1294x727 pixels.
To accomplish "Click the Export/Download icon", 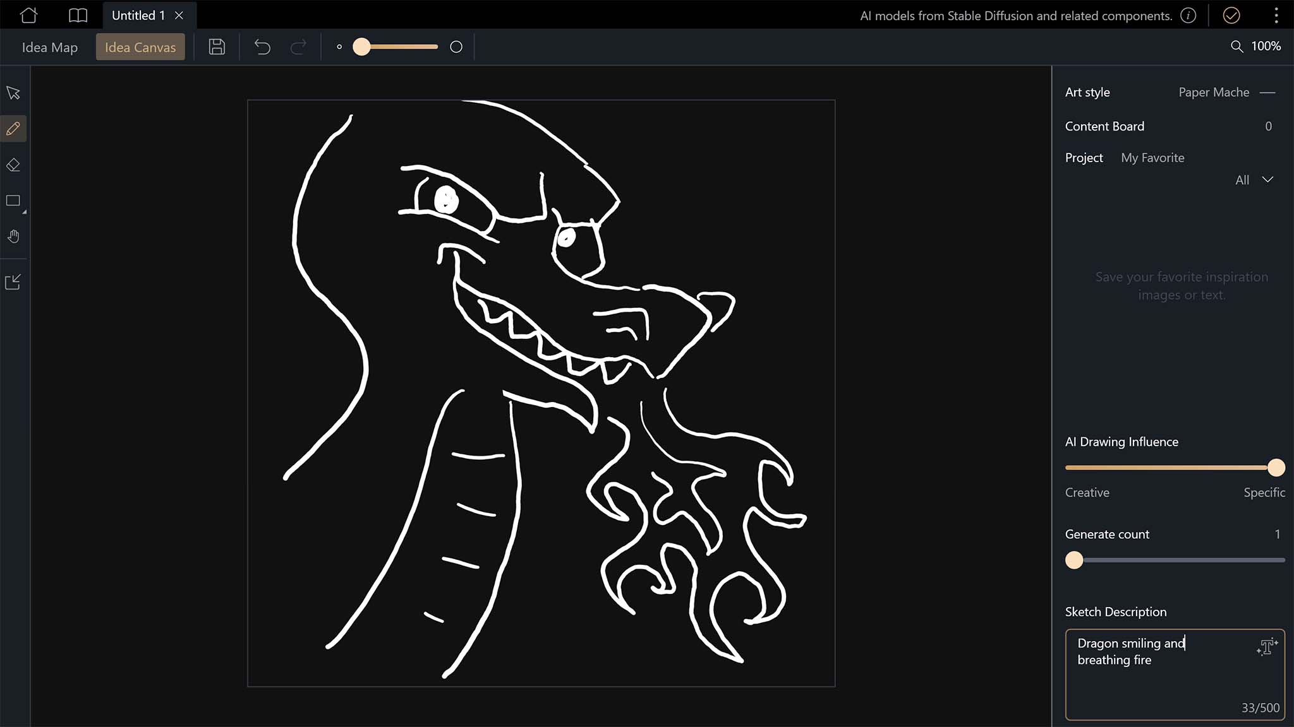I will coord(13,282).
